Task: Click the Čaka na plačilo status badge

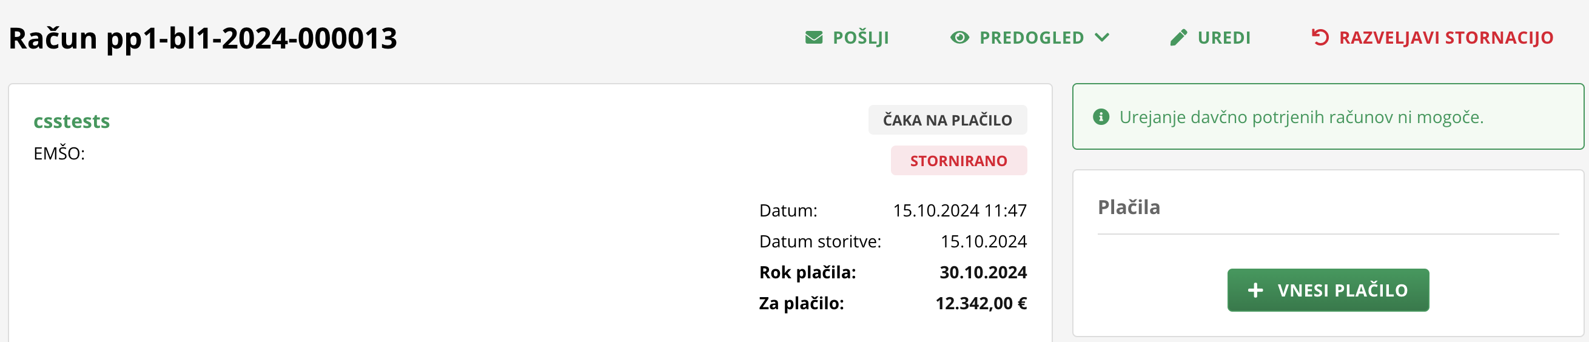Action: click(x=947, y=120)
